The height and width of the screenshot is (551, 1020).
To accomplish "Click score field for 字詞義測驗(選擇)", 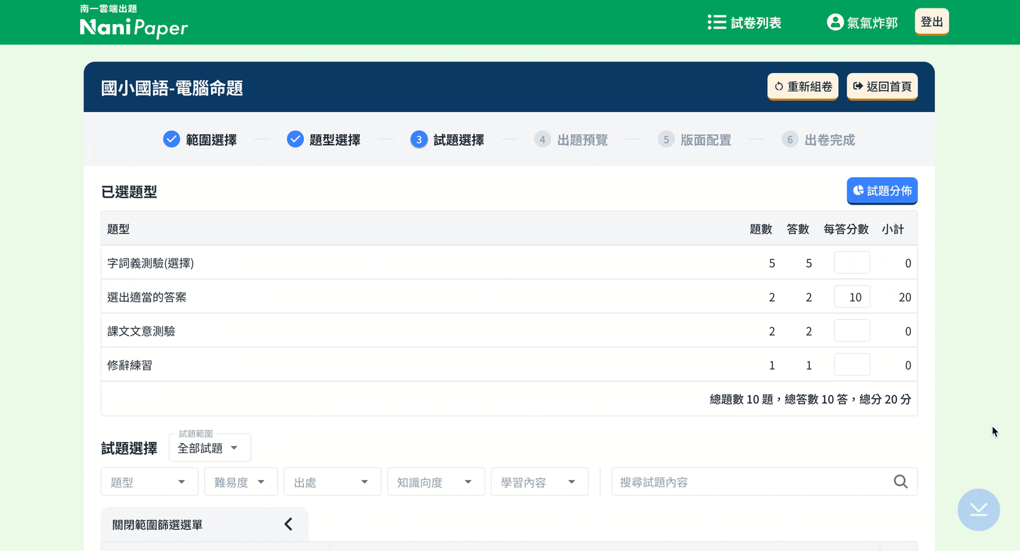I will tap(852, 263).
